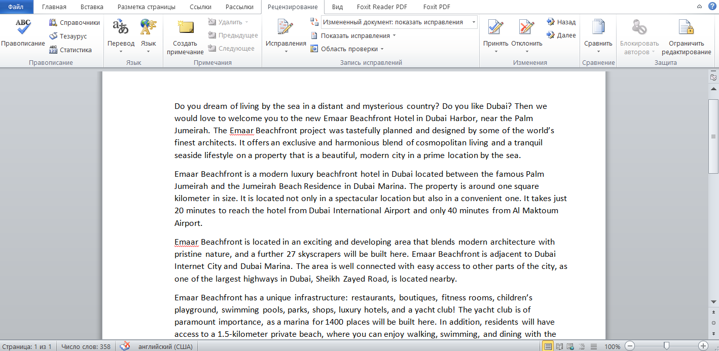Click the words Sheikh Zayed Road
Viewport: 719px width, 351px height.
pyautogui.click(x=351, y=279)
